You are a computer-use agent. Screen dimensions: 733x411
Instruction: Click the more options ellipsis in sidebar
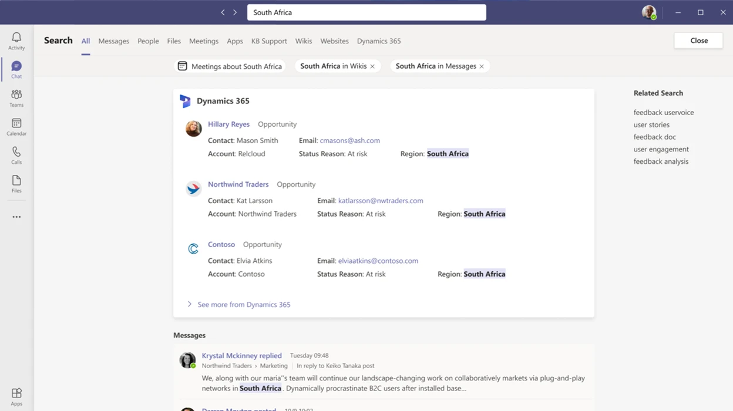click(16, 216)
